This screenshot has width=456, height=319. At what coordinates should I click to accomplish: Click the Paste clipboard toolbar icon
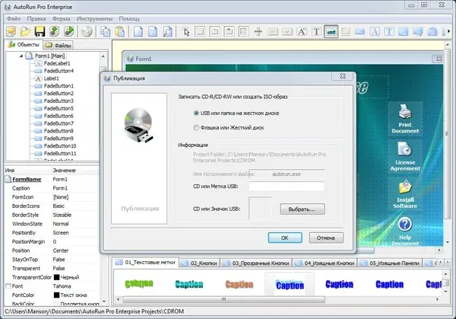pos(120,31)
